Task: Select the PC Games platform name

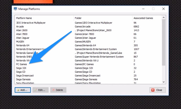Action: pyautogui.click(x=21, y=64)
